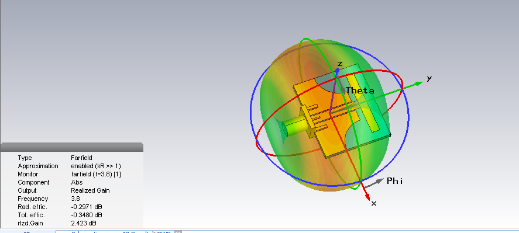Click the Realized Gain output value
This screenshot has width=519, height=233.
point(90,191)
